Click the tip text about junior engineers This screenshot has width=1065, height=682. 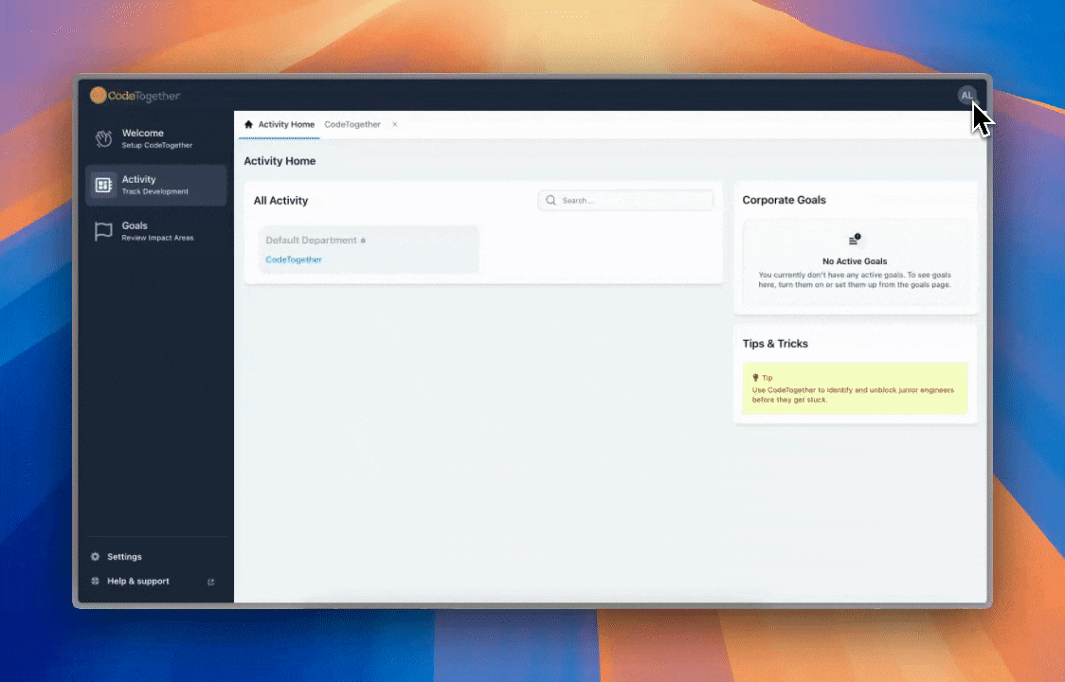853,395
